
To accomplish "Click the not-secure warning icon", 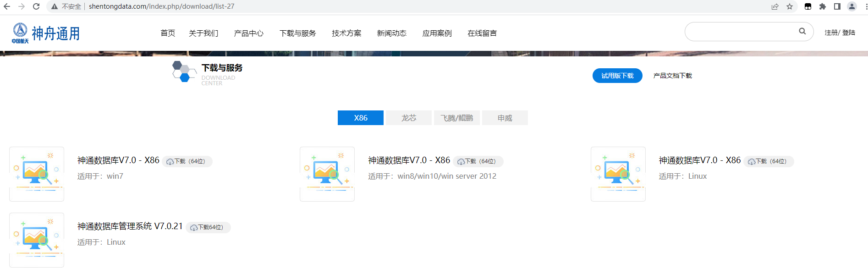I will point(55,6).
